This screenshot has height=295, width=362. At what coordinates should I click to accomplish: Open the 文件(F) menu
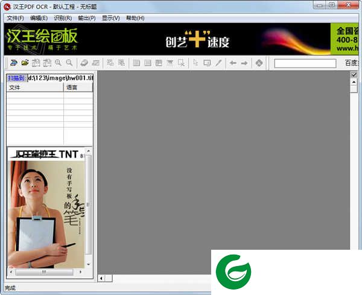(x=15, y=18)
